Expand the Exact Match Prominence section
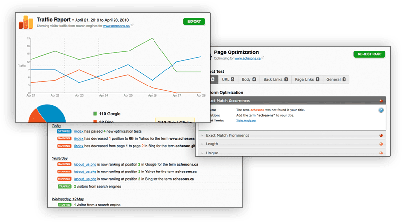The image size is (403, 223). (x=292, y=136)
